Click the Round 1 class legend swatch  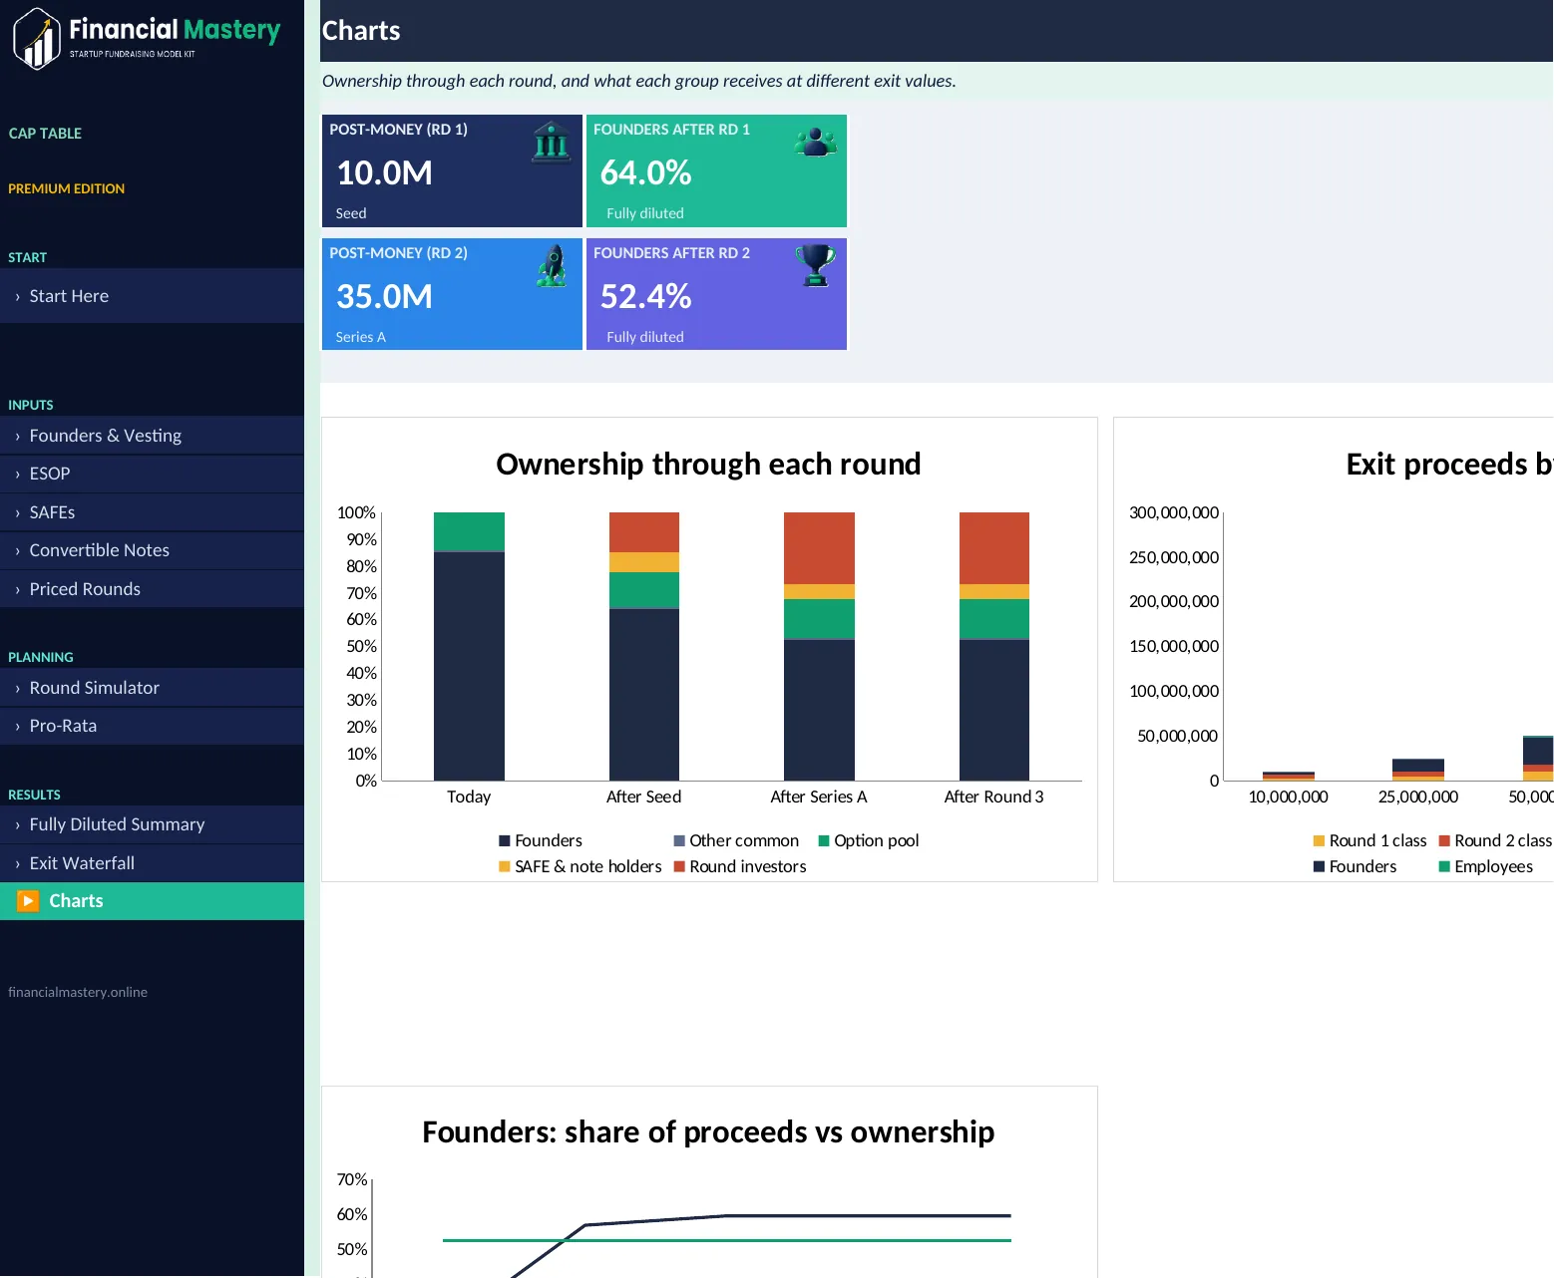coord(1319,841)
